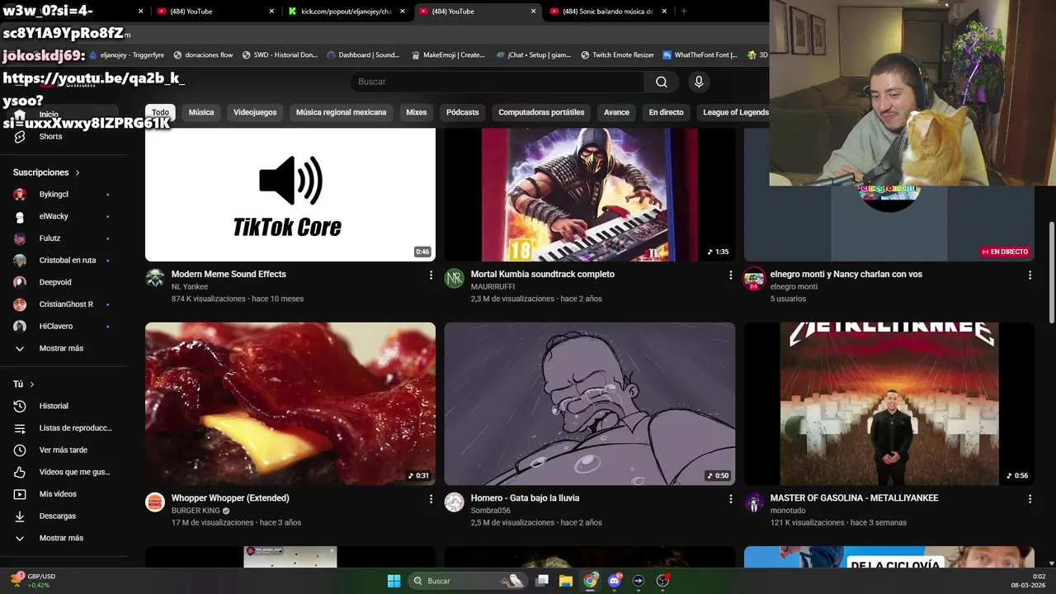Open Videos que me gustan
1056x594 pixels.
tap(63, 472)
